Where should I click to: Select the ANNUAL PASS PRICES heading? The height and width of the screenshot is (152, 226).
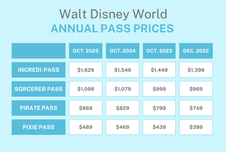tap(112, 28)
